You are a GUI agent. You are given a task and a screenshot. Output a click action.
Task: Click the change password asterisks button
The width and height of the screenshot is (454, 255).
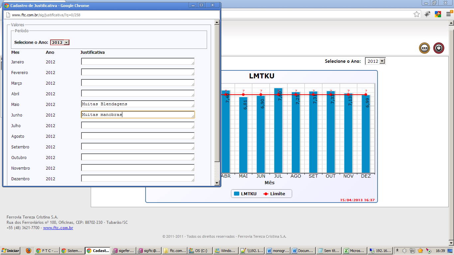[x=424, y=48]
